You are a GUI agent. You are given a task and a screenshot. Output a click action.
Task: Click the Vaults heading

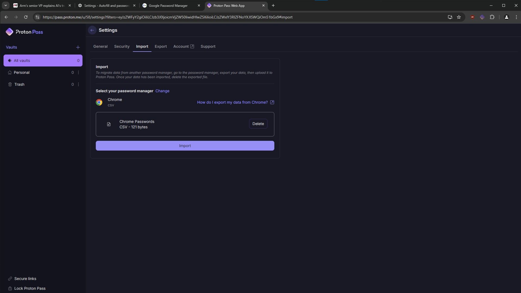click(x=11, y=47)
